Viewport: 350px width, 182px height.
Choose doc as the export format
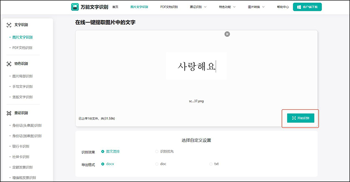(161, 164)
